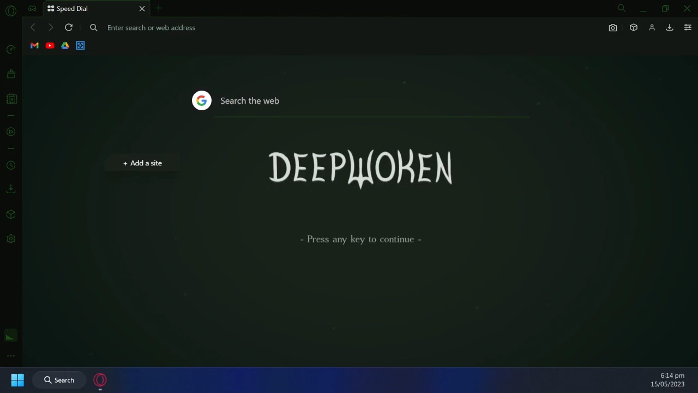Open the Opera GX main menu logo
The width and height of the screenshot is (698, 393).
tap(11, 10)
